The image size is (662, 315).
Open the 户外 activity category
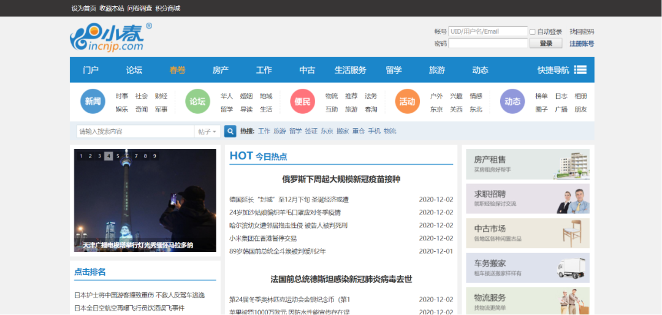436,96
